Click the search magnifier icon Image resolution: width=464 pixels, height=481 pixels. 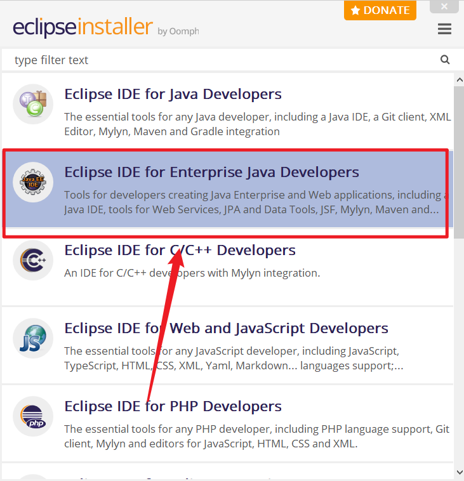tap(445, 60)
